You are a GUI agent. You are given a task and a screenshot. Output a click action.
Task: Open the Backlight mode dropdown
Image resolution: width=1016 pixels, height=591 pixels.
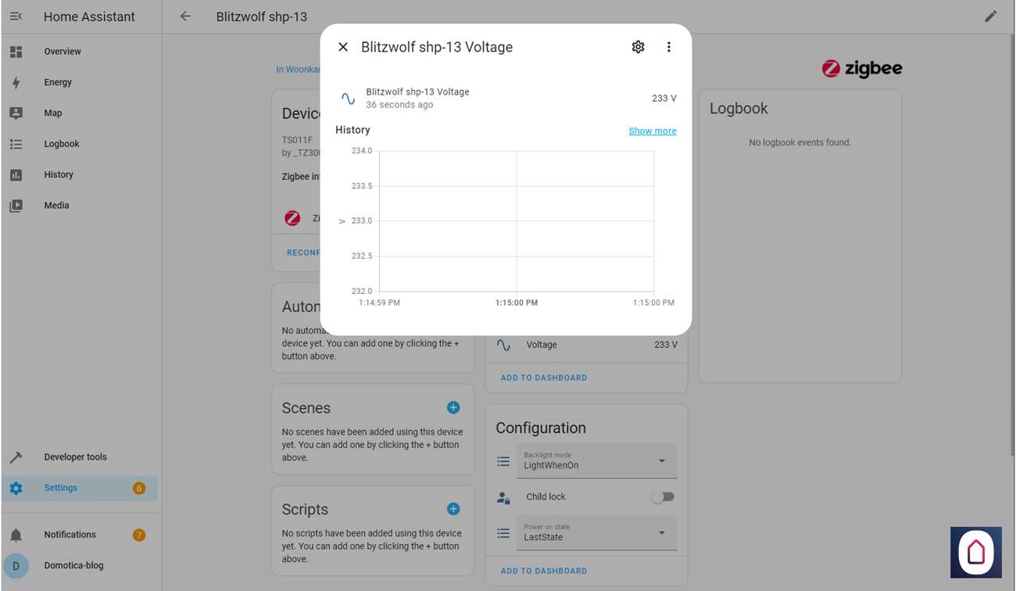click(x=596, y=461)
